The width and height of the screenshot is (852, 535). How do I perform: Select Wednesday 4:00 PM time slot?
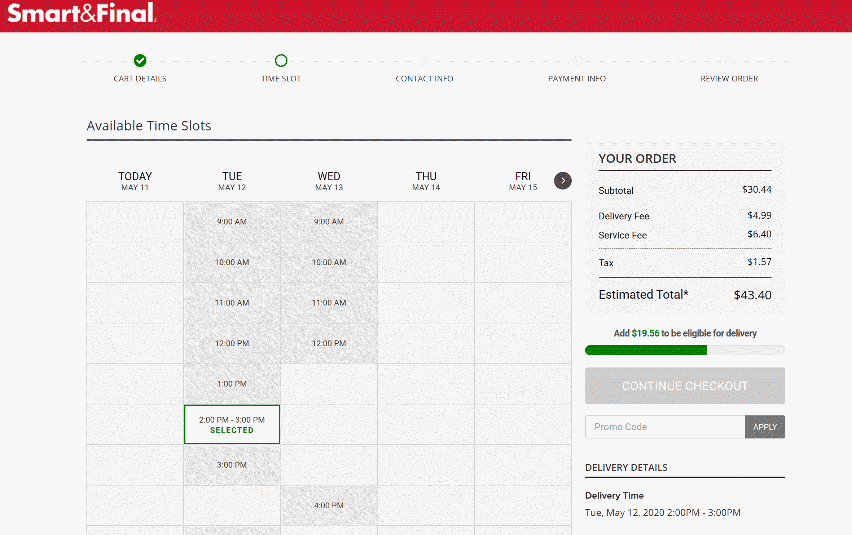click(x=329, y=505)
